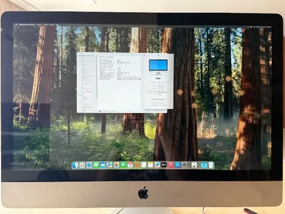Open the Apple menu
Viewport: 285px width, 214px height.
tap(16, 24)
